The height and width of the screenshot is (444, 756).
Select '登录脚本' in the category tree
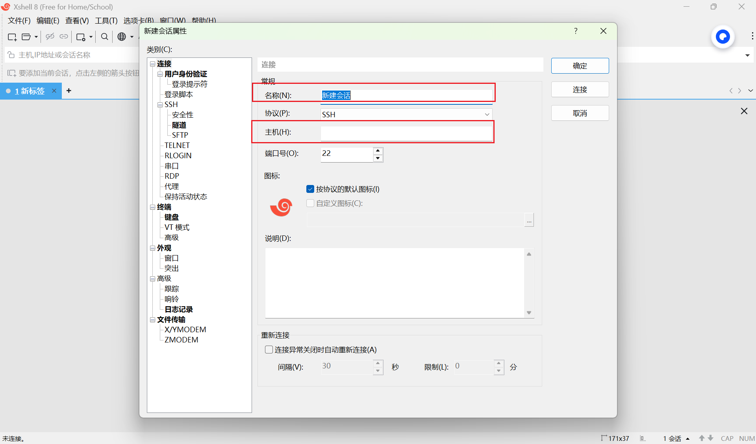tap(179, 94)
